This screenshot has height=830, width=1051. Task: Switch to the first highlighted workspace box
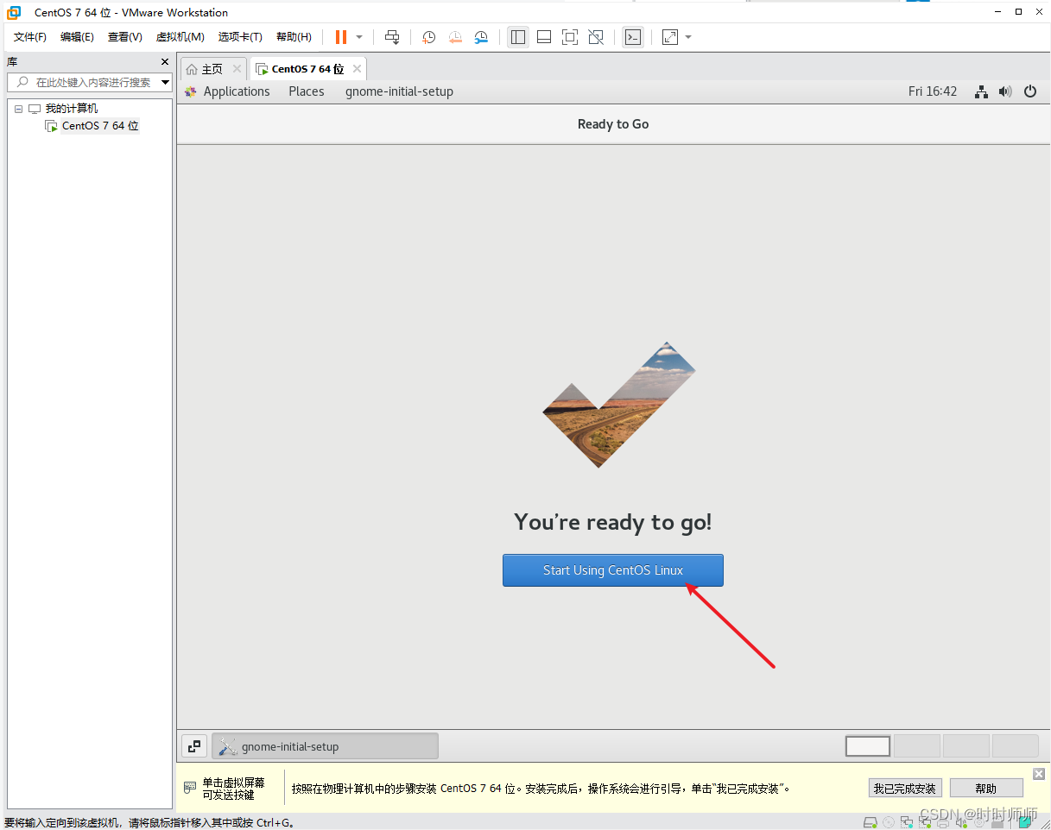tap(868, 746)
